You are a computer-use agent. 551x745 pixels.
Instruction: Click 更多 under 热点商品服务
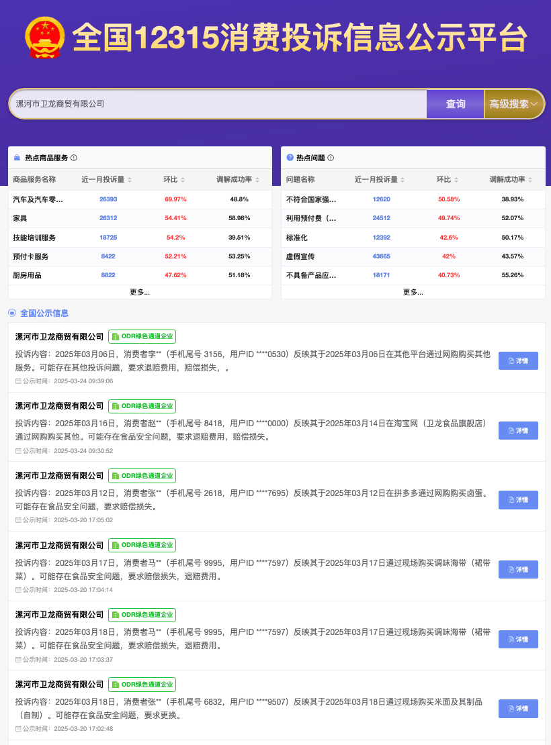(138, 291)
